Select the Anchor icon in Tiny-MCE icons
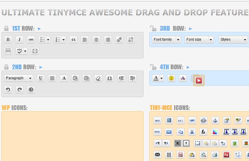The image size is (249, 161). (x=215, y=121)
